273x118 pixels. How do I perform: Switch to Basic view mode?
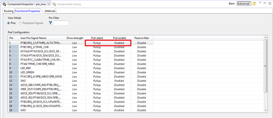(232, 4)
